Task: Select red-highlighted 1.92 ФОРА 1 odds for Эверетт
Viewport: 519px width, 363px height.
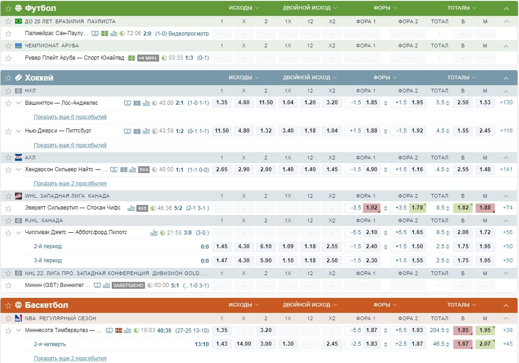Action: [x=372, y=208]
